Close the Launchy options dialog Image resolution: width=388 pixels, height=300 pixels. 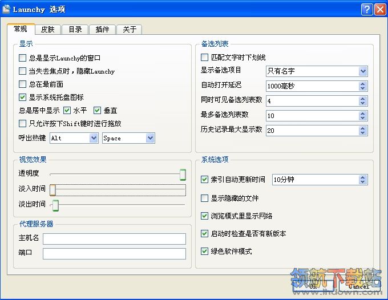[380, 9]
